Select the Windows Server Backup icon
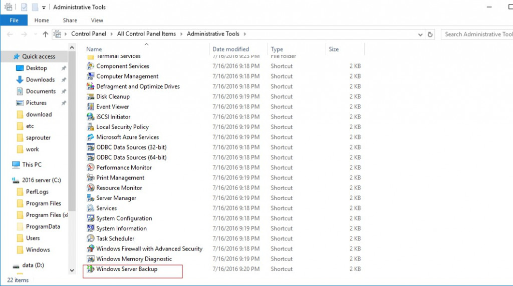 point(90,268)
